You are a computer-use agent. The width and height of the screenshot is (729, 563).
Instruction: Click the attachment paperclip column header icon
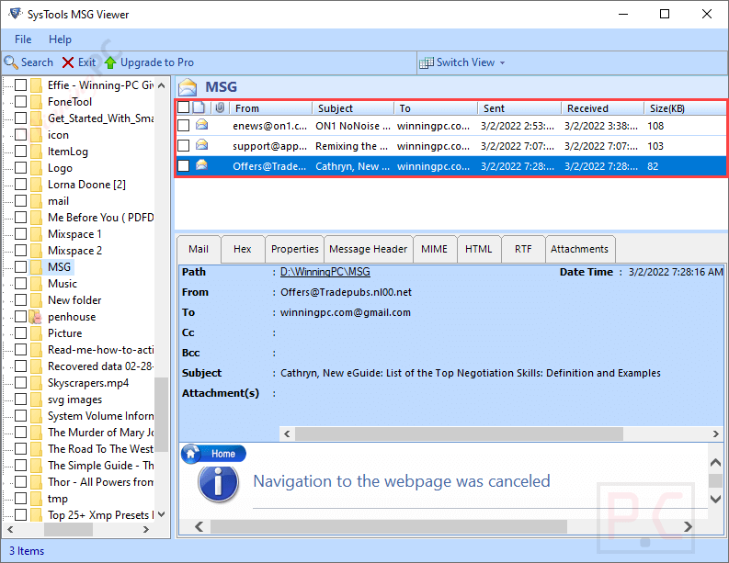point(220,107)
